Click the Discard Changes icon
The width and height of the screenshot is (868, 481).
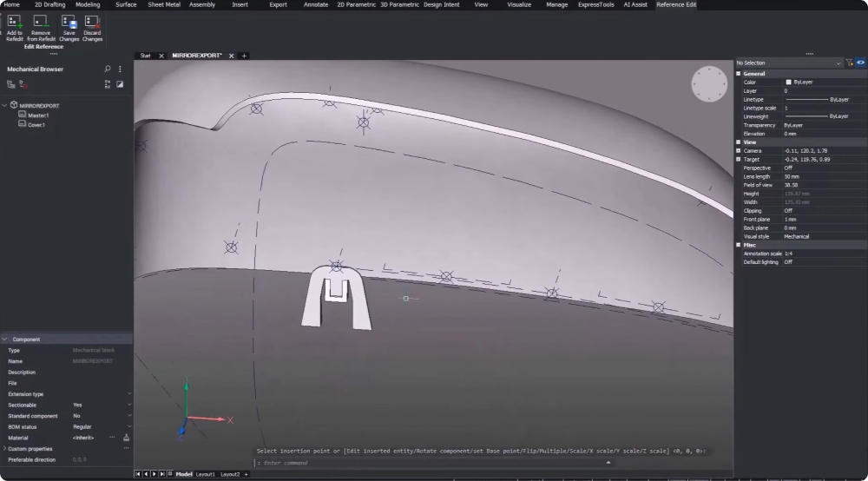tap(92, 23)
